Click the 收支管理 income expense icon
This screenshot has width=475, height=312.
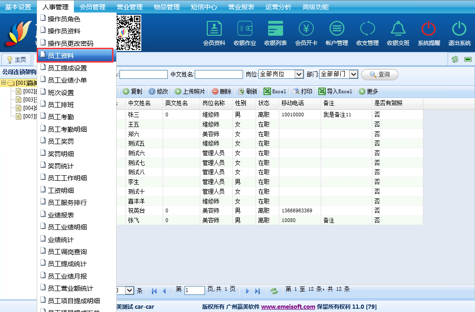pyautogui.click(x=367, y=33)
